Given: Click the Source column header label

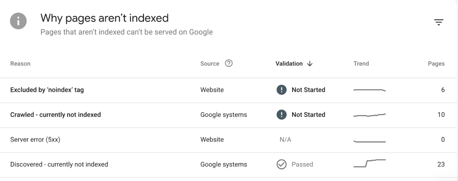Looking at the screenshot, I should [x=210, y=64].
